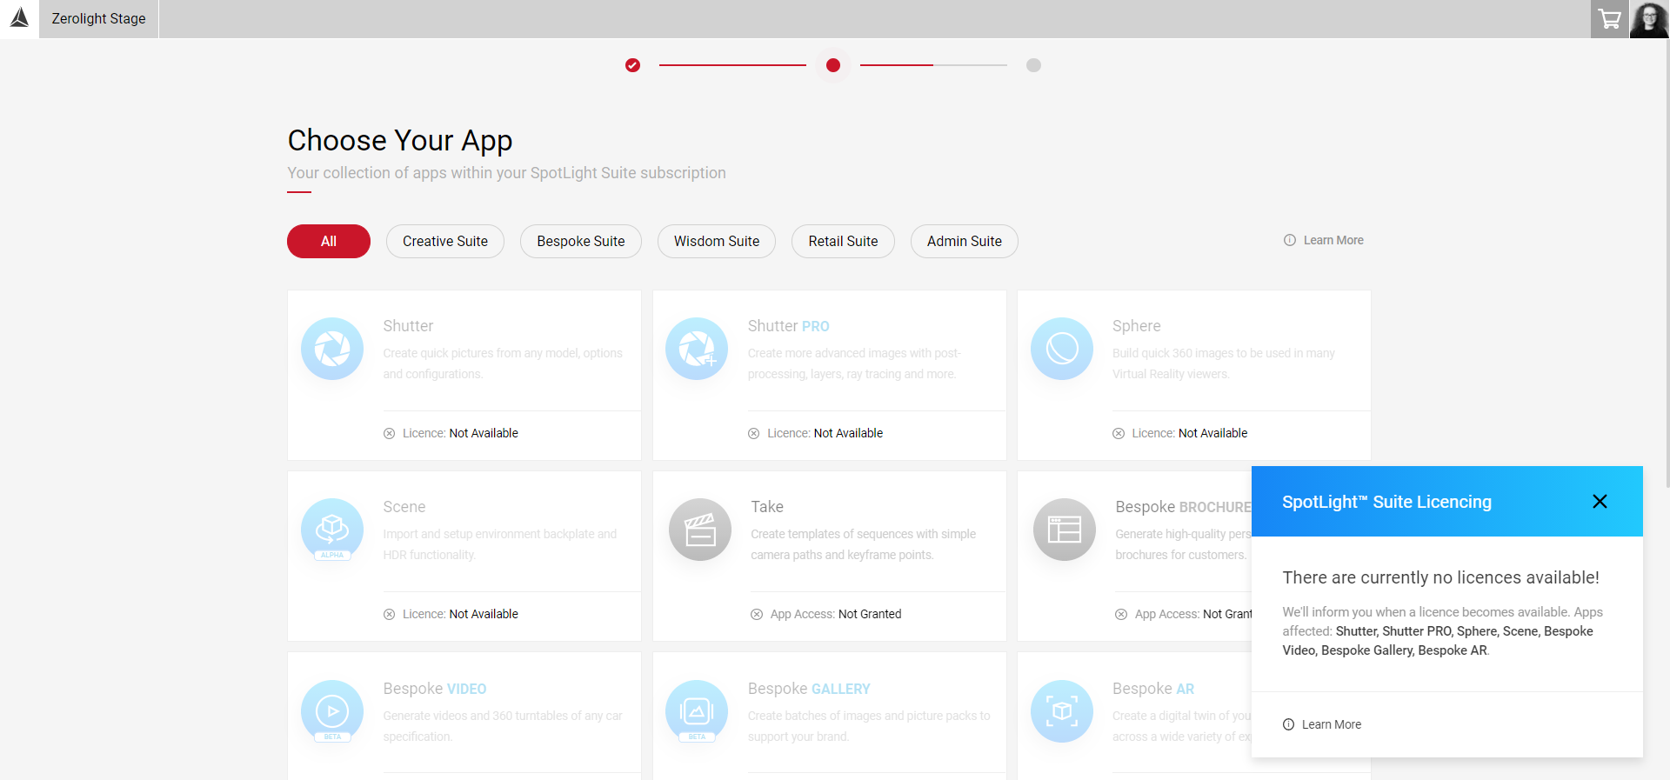This screenshot has height=780, width=1670.
Task: Open Learn More link in licencing popup
Action: (1332, 724)
